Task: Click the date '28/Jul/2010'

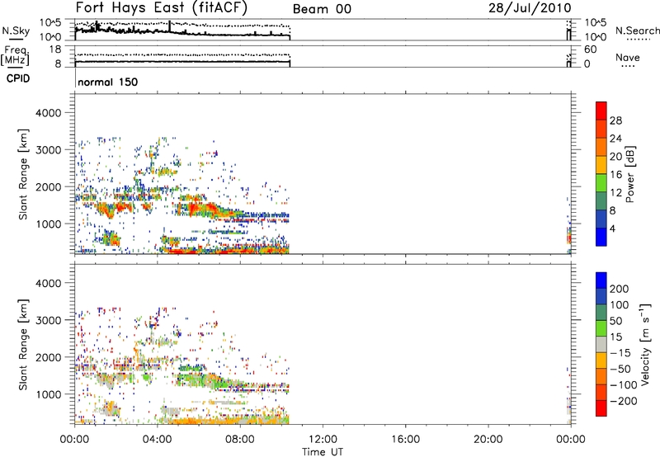Action: point(530,8)
